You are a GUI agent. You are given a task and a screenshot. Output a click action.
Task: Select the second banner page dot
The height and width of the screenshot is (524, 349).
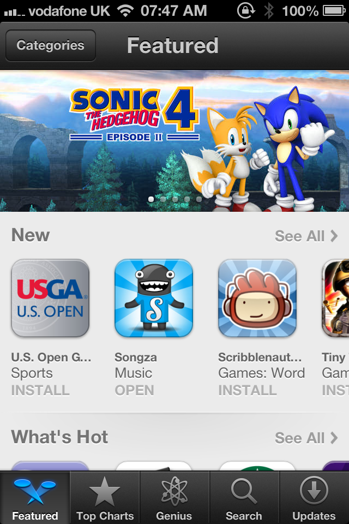pyautogui.click(x=163, y=199)
